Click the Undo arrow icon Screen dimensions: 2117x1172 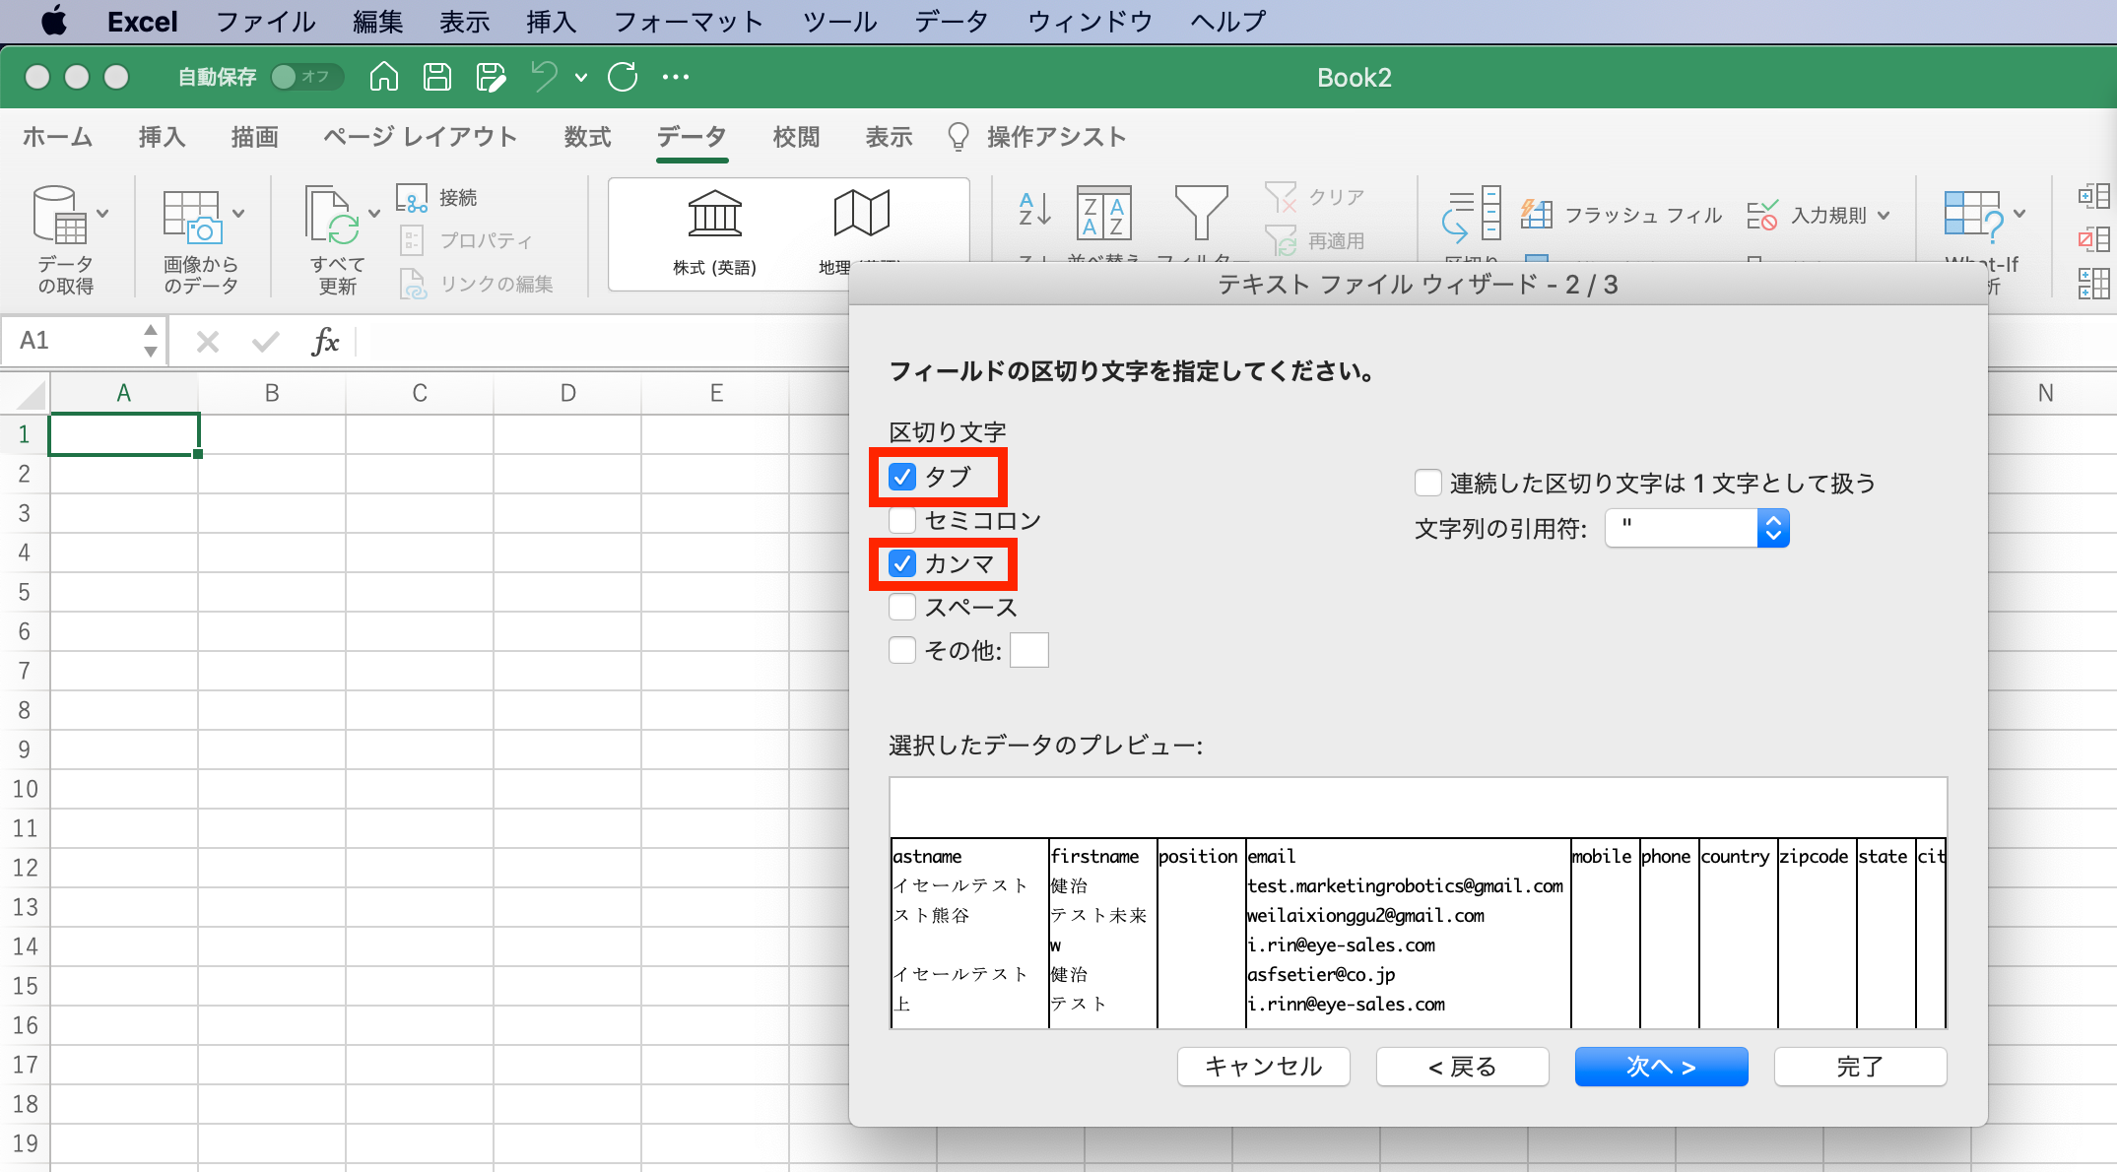click(544, 77)
